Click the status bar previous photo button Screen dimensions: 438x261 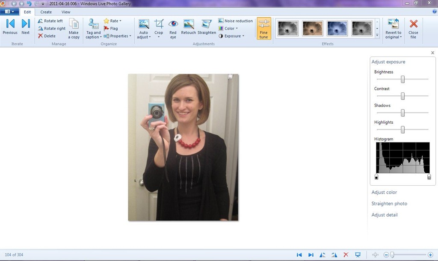pyautogui.click(x=299, y=255)
